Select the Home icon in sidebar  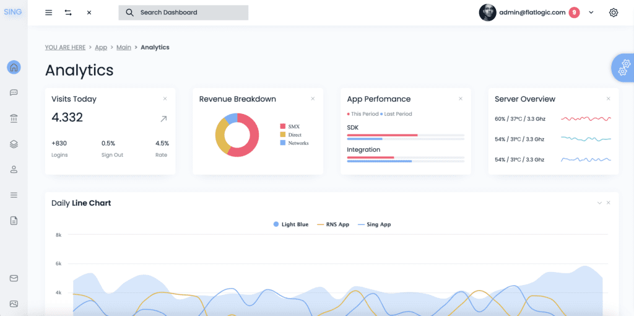(14, 67)
